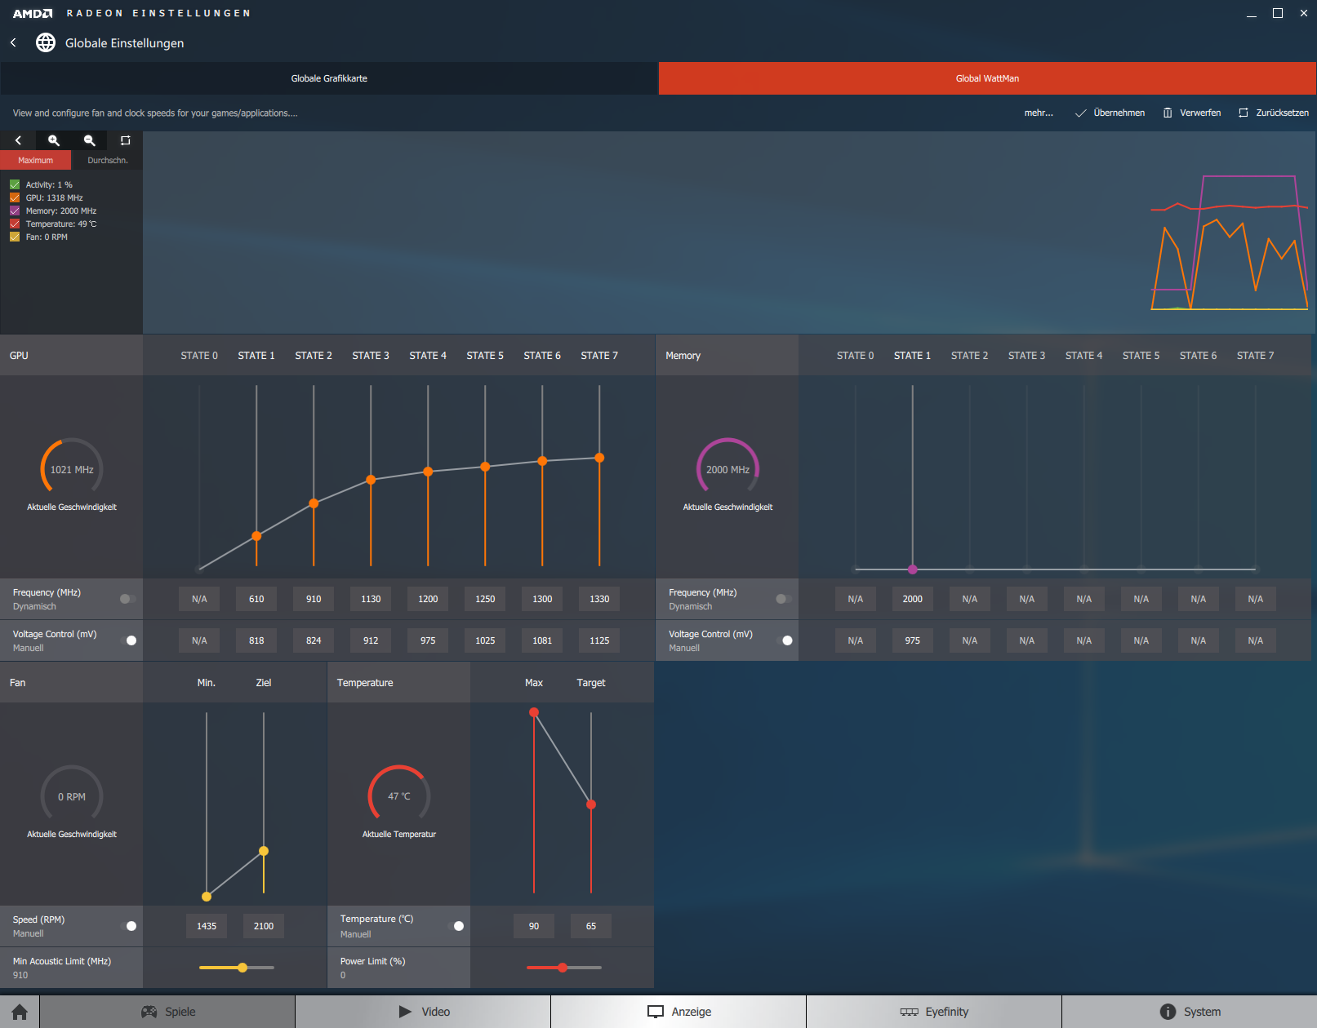Open the Video section

pyautogui.click(x=423, y=1012)
